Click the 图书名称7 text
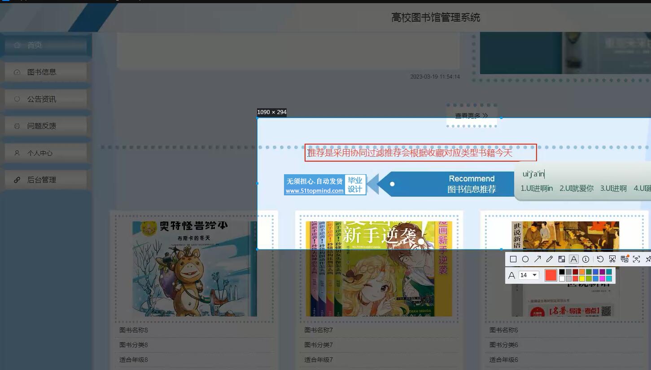This screenshot has width=651, height=370. 319,330
